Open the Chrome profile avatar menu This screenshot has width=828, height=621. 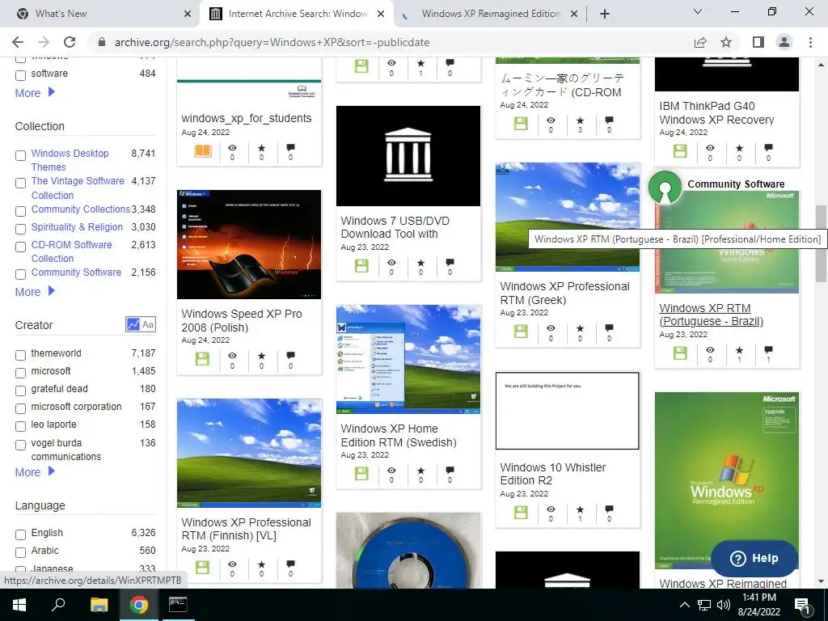pyautogui.click(x=784, y=42)
